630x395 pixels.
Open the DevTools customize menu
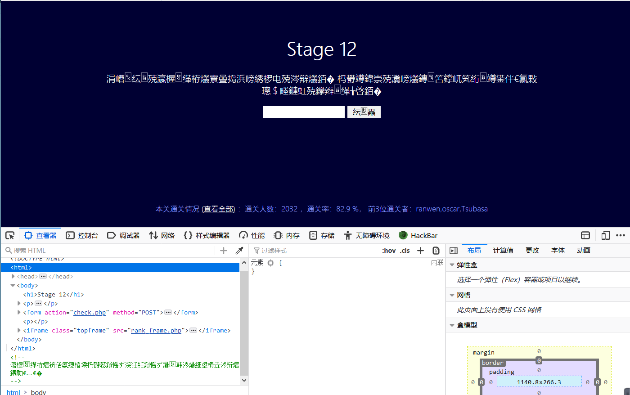[x=621, y=235]
